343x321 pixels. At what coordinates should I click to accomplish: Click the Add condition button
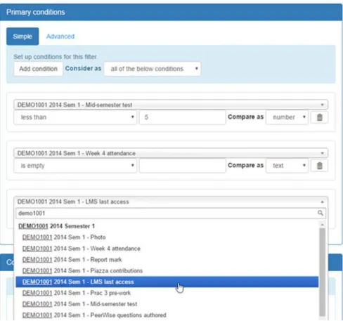point(38,69)
